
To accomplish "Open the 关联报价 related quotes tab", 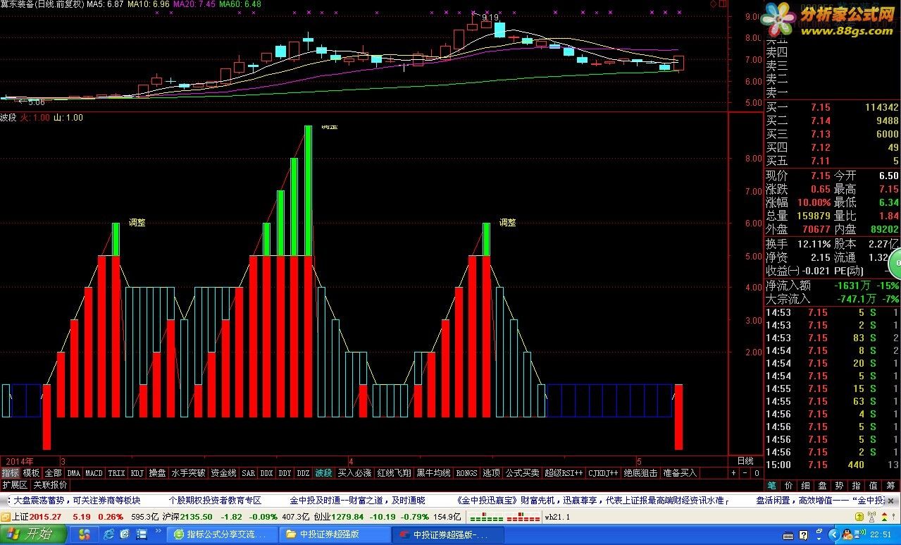I will tap(50, 484).
